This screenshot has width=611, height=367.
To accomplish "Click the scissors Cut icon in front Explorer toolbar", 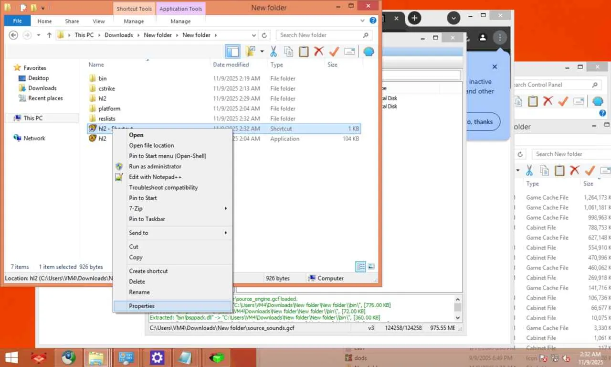I will (274, 51).
